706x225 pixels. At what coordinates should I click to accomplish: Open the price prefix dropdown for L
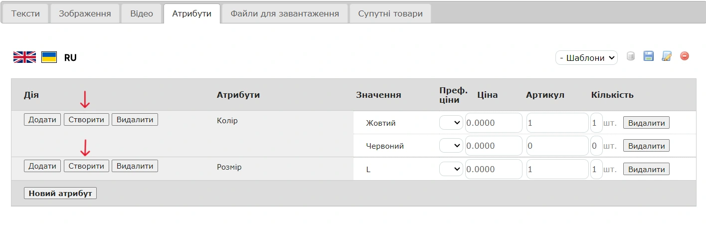451,169
